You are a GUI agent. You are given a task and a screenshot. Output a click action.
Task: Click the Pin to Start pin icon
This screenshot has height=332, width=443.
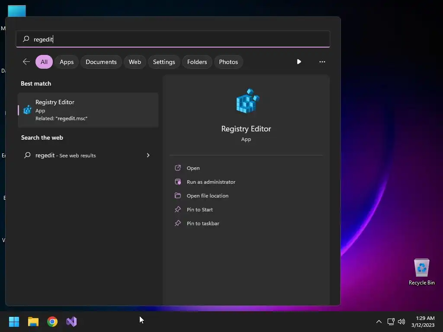[x=178, y=209]
